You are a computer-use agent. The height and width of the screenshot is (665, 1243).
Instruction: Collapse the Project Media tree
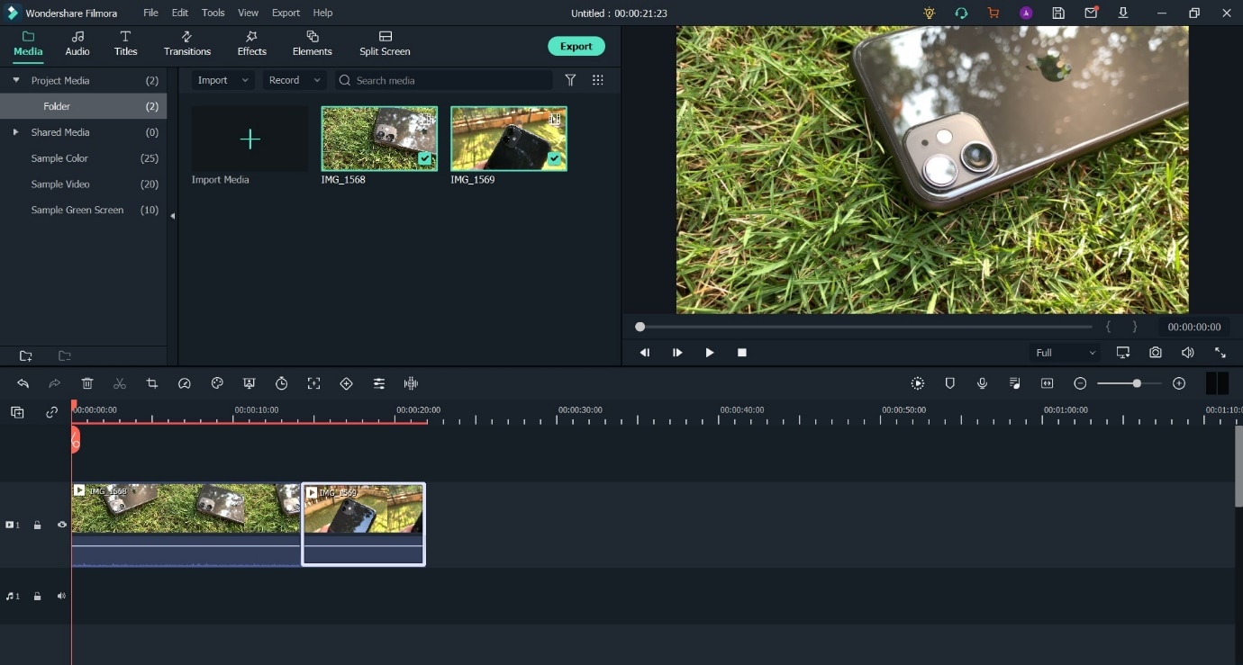click(15, 80)
